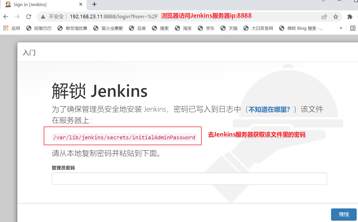Open the 帮您淘优惠 bookmark
Image resolution: width=358 pixels, height=222 pixels.
(x=73, y=28)
